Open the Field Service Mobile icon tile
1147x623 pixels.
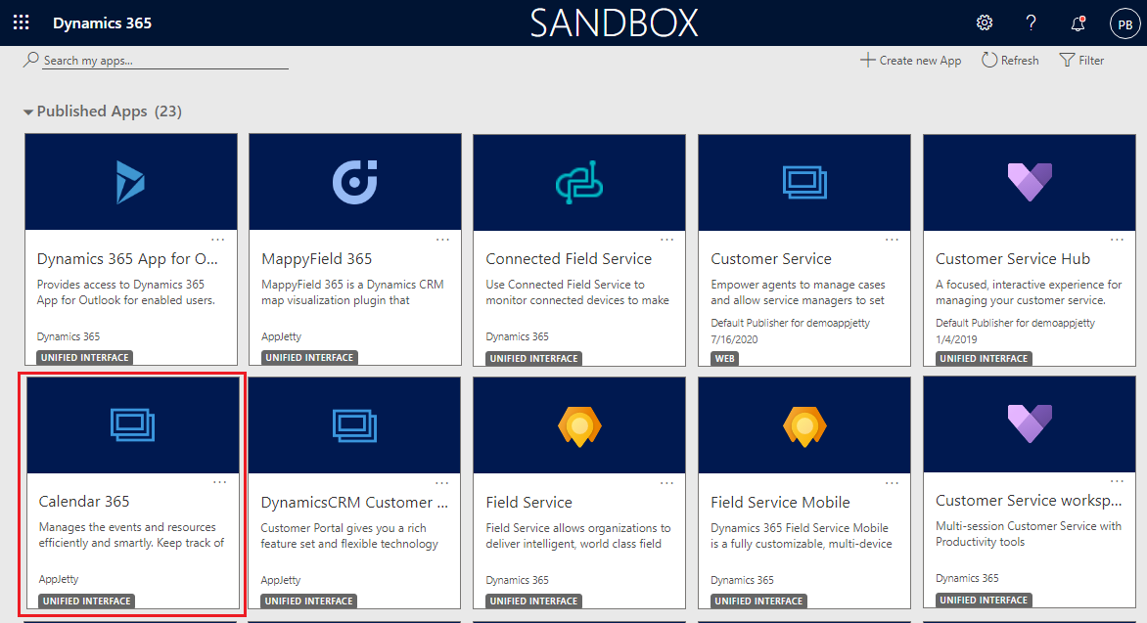[804, 425]
